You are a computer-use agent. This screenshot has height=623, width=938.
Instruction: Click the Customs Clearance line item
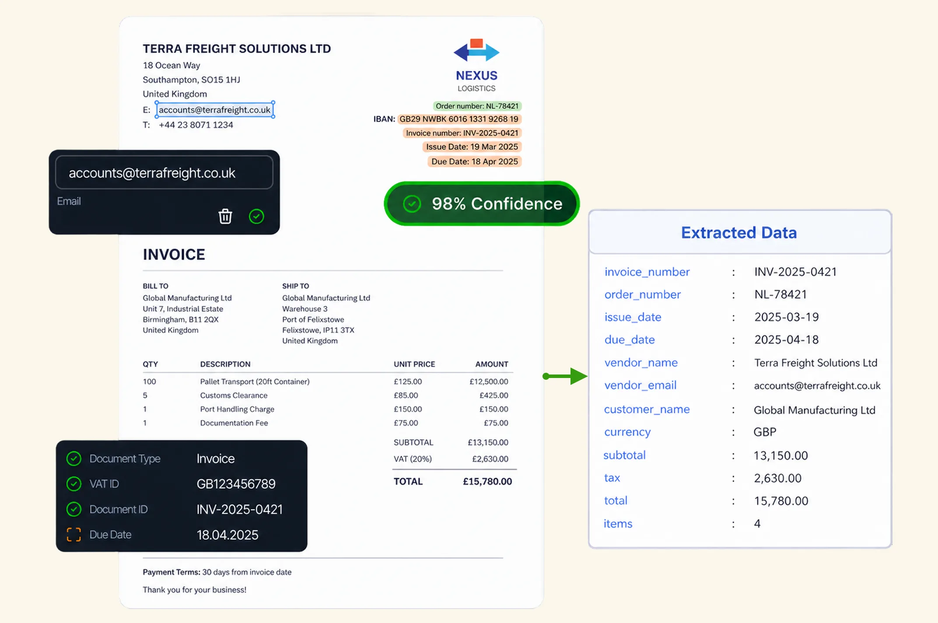point(234,395)
